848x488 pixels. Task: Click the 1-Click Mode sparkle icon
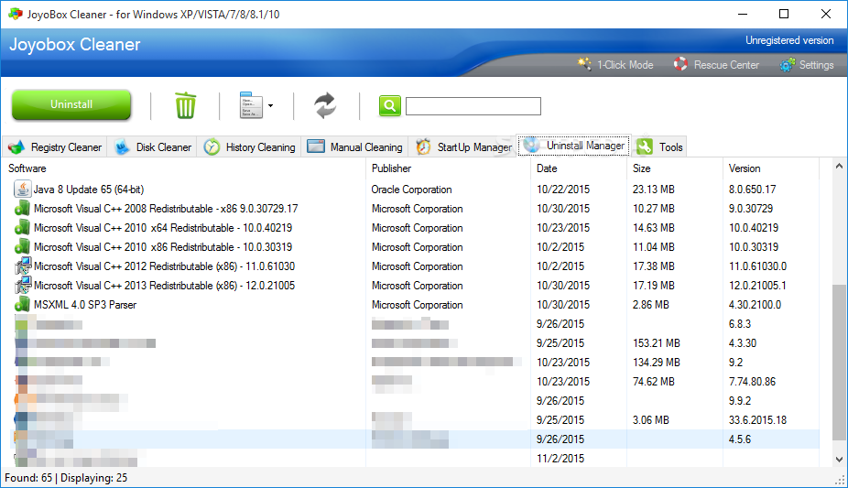584,64
